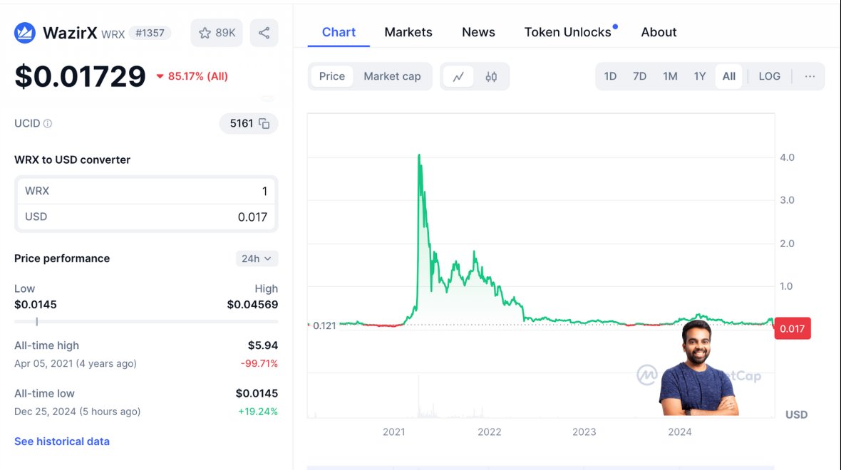Open the News tab

478,32
